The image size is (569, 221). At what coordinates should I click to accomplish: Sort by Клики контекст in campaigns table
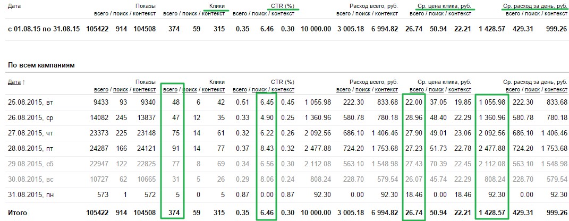pos(214,90)
